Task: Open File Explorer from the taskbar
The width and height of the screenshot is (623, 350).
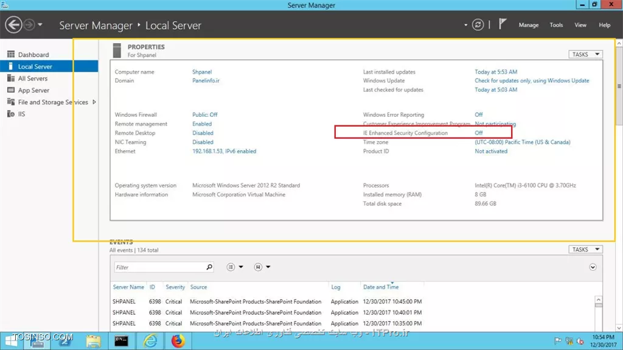Action: point(93,341)
